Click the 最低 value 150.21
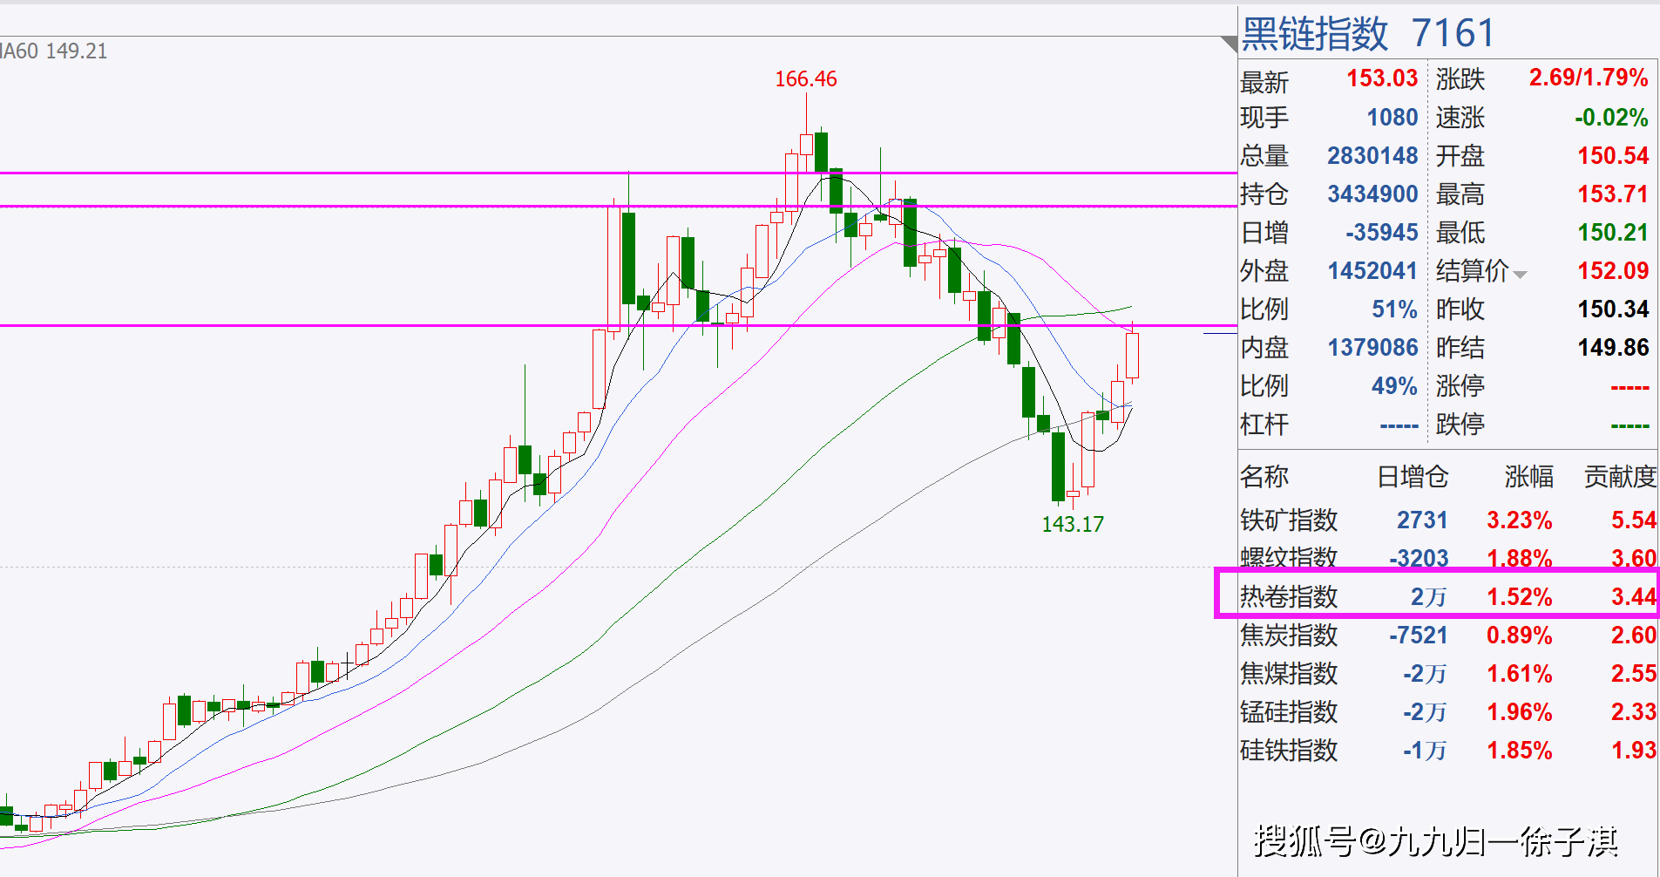The width and height of the screenshot is (1660, 877). pyautogui.click(x=1613, y=233)
